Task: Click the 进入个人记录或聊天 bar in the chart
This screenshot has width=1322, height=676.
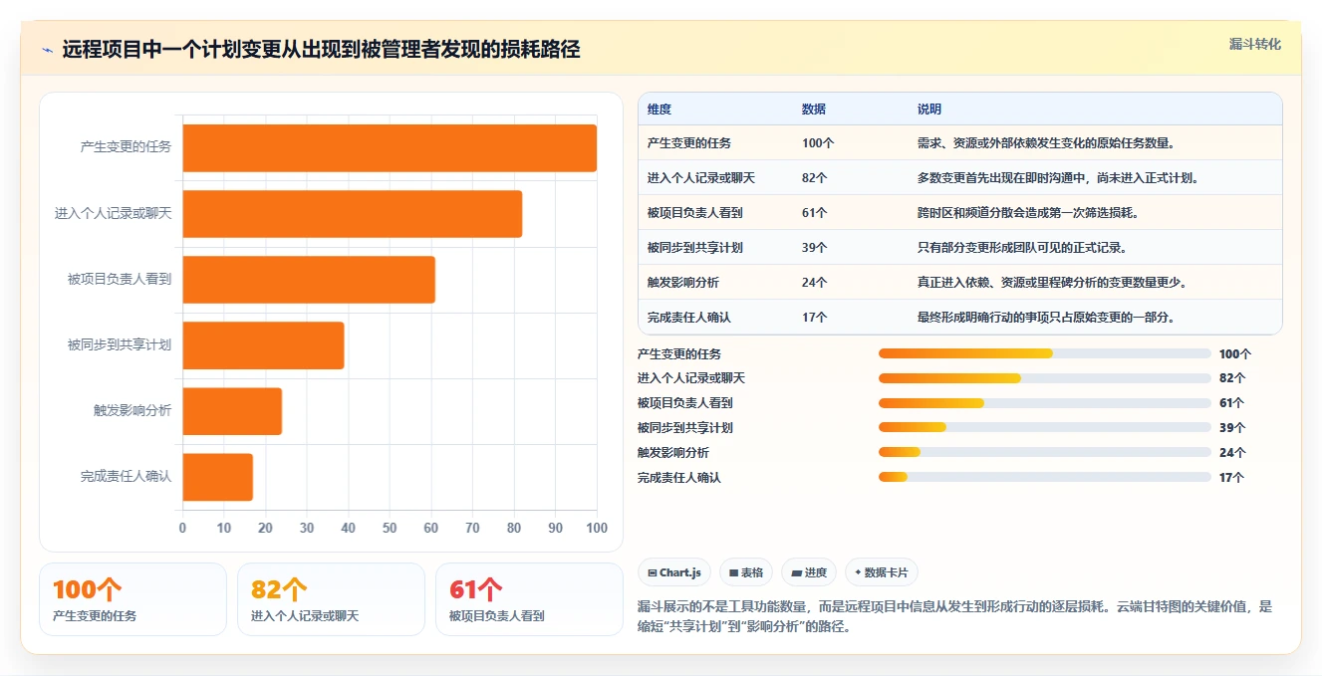Action: [x=353, y=213]
